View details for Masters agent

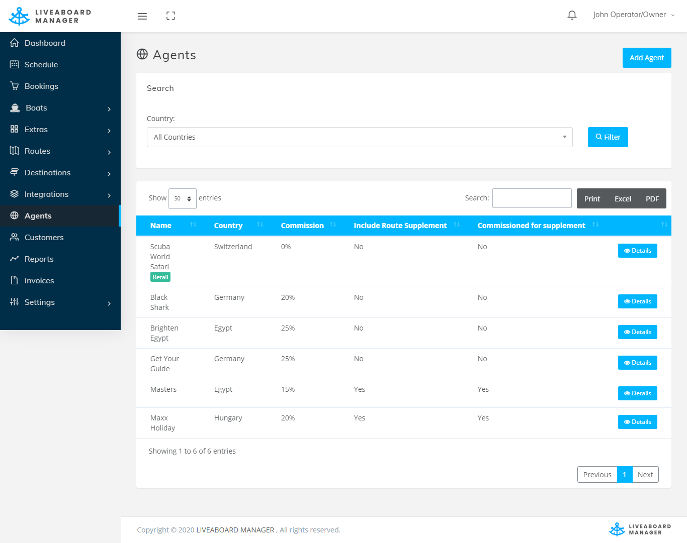coord(637,393)
